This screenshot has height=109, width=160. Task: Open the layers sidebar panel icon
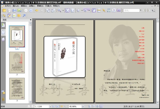(3, 39)
